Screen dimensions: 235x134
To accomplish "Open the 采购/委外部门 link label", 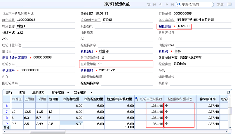I will pos(91,20).
